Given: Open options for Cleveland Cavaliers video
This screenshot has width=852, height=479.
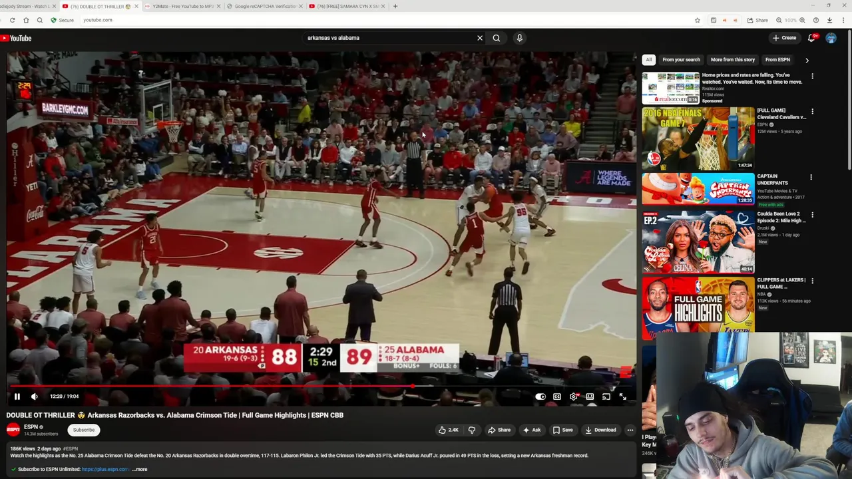Looking at the screenshot, I should (812, 112).
